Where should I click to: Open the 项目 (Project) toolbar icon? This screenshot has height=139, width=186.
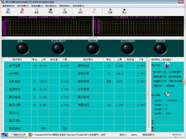pyautogui.click(x=50, y=11)
